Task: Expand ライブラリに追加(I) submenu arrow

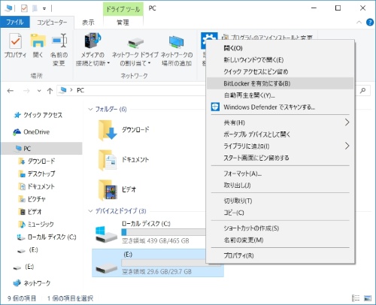Action: coord(347,146)
